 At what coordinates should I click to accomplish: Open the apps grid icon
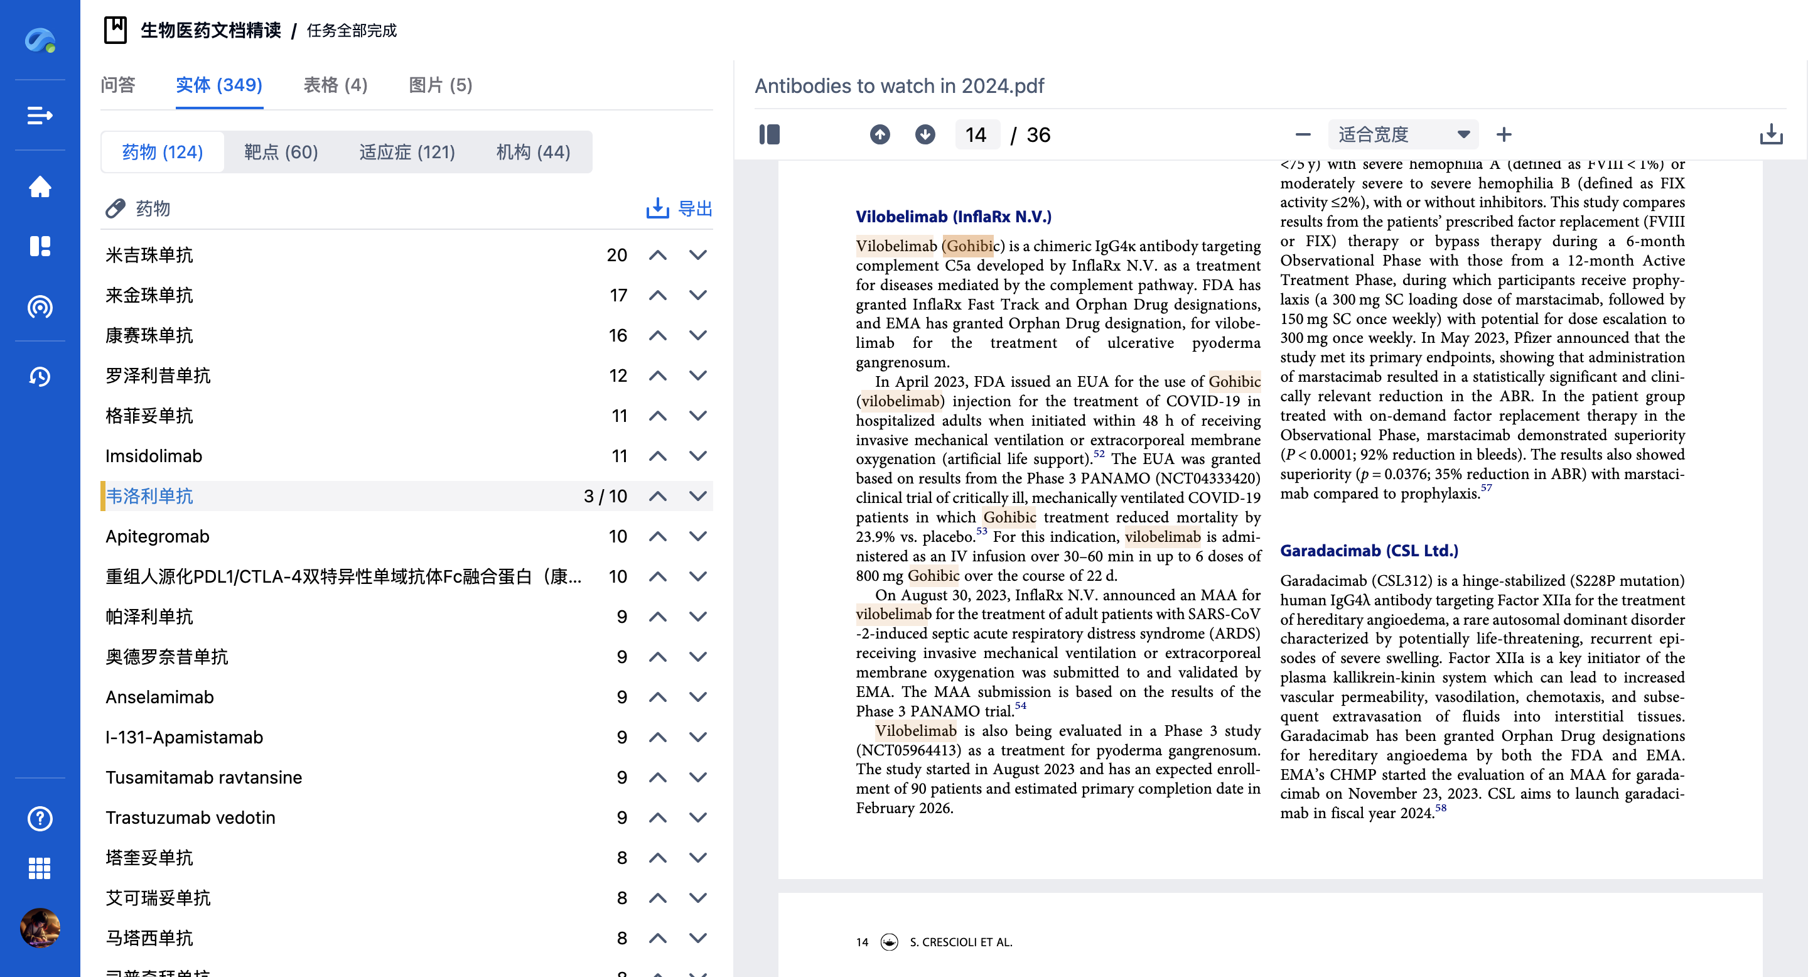[x=40, y=868]
